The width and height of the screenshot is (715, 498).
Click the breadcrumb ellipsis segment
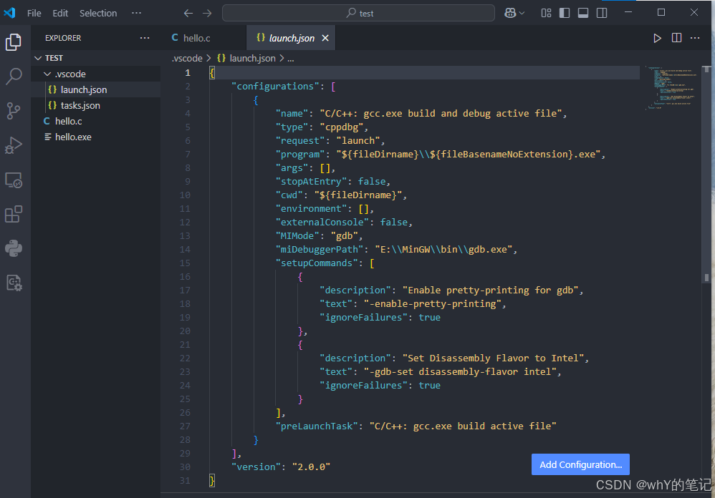tap(290, 58)
